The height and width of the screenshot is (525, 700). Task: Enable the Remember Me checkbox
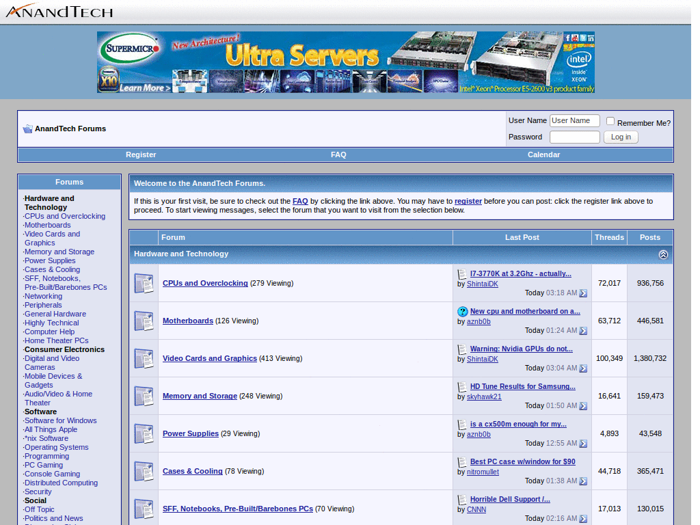pos(610,120)
